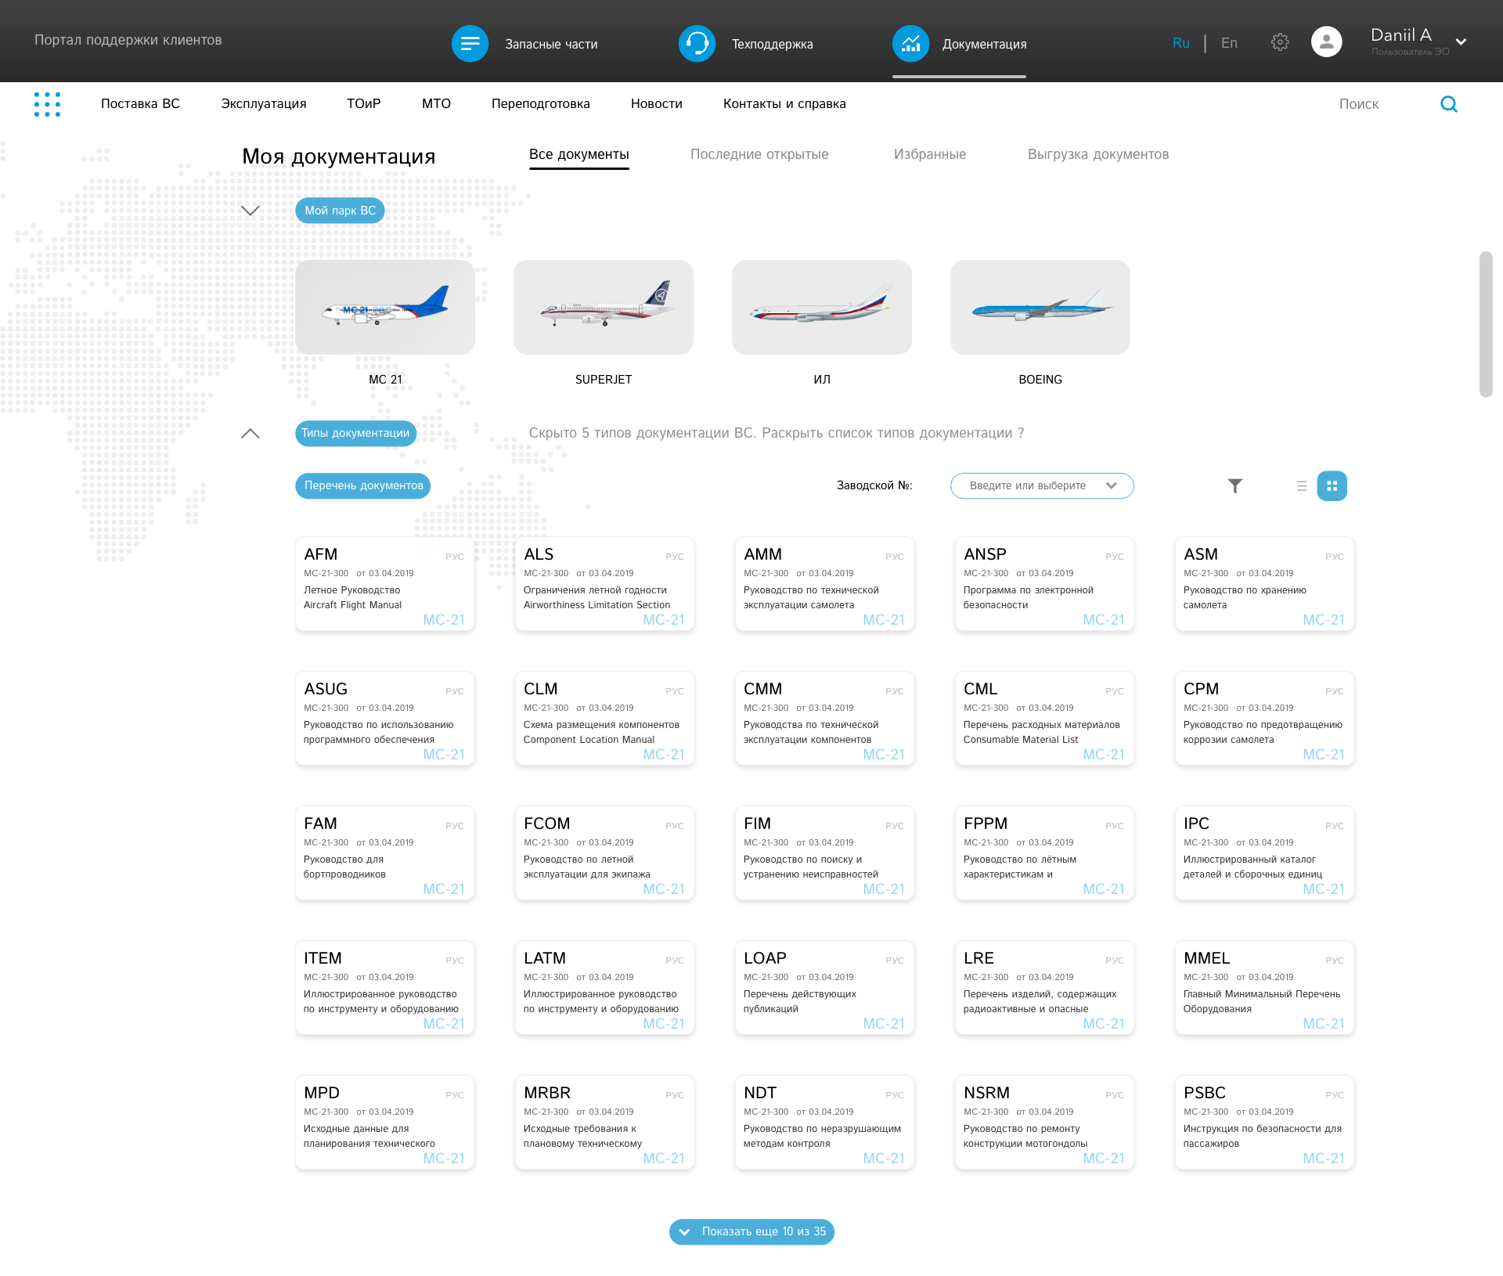Click the Перечень документов pill button
The image size is (1503, 1276).
click(x=363, y=486)
